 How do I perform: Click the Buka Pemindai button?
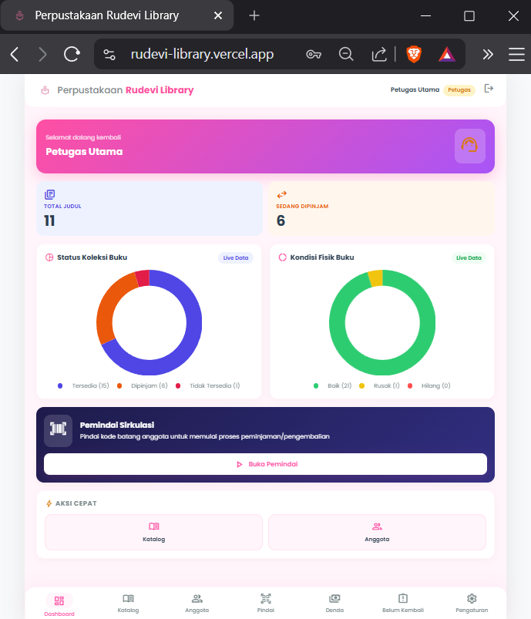coord(265,464)
